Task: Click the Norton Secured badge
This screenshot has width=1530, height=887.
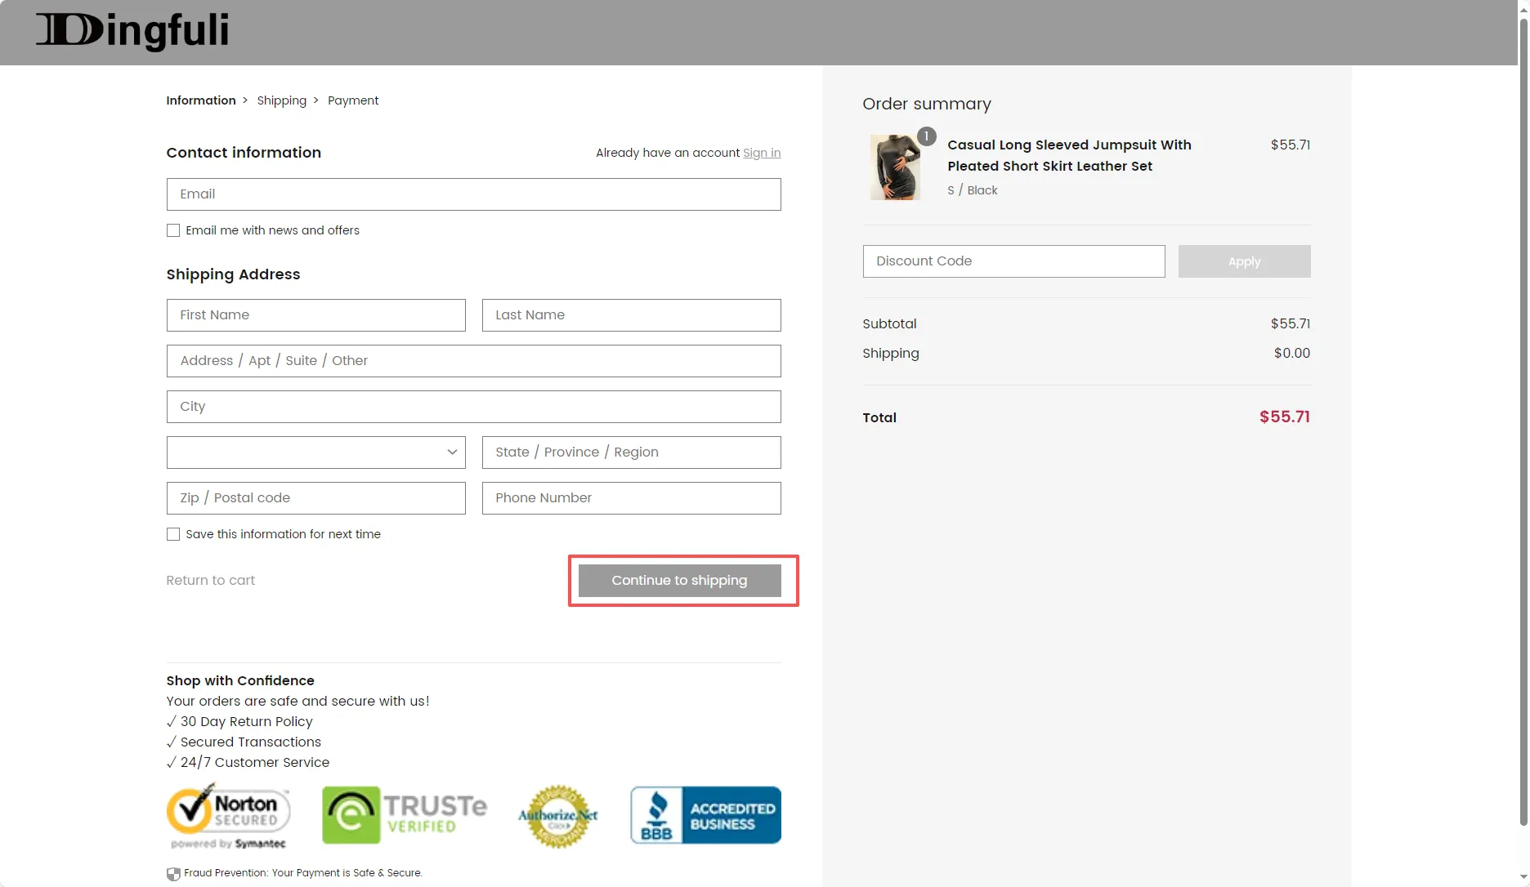Action: point(228,816)
